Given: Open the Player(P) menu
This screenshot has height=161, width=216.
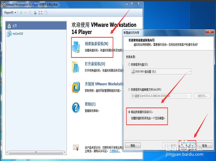Looking at the screenshot, I should [x=10, y=13].
